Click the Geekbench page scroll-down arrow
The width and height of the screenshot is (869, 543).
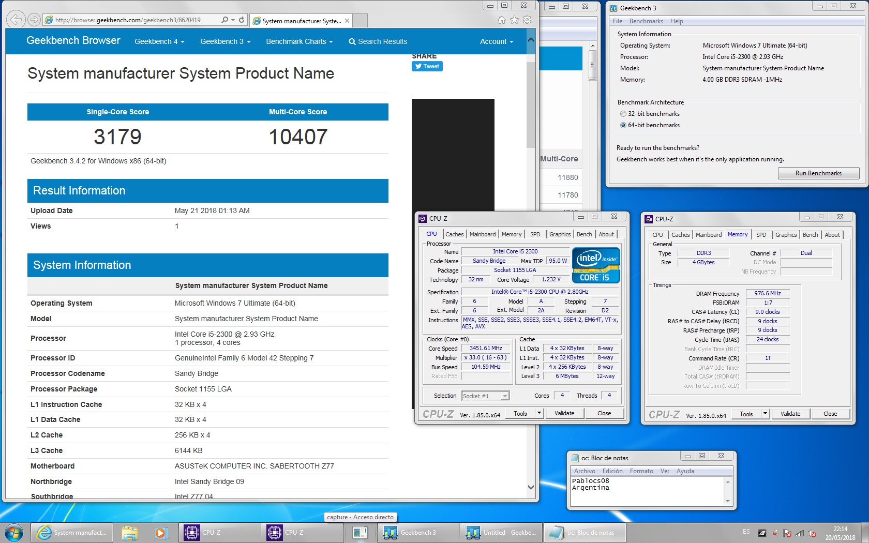tap(531, 487)
